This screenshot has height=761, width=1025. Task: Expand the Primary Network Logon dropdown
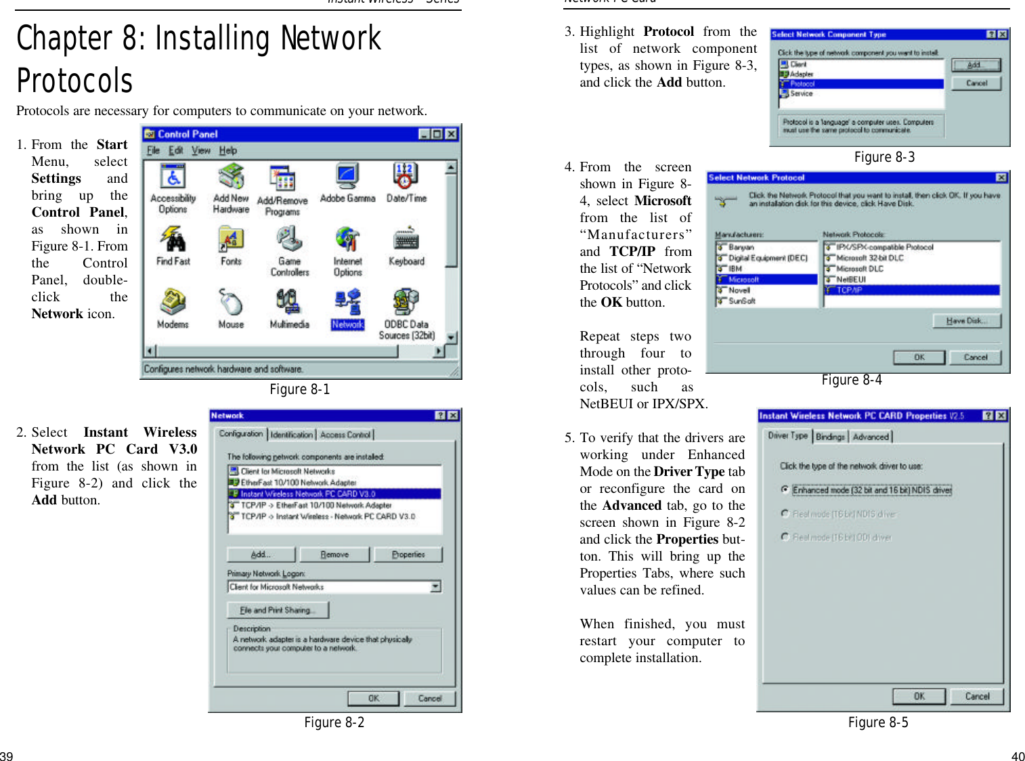click(x=436, y=586)
